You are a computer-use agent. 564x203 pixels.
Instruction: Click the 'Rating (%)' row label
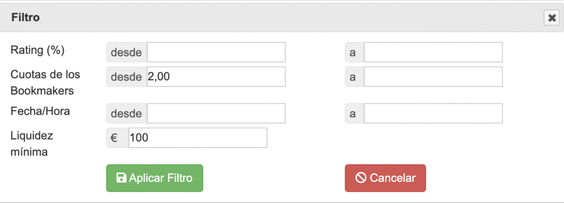38,50
